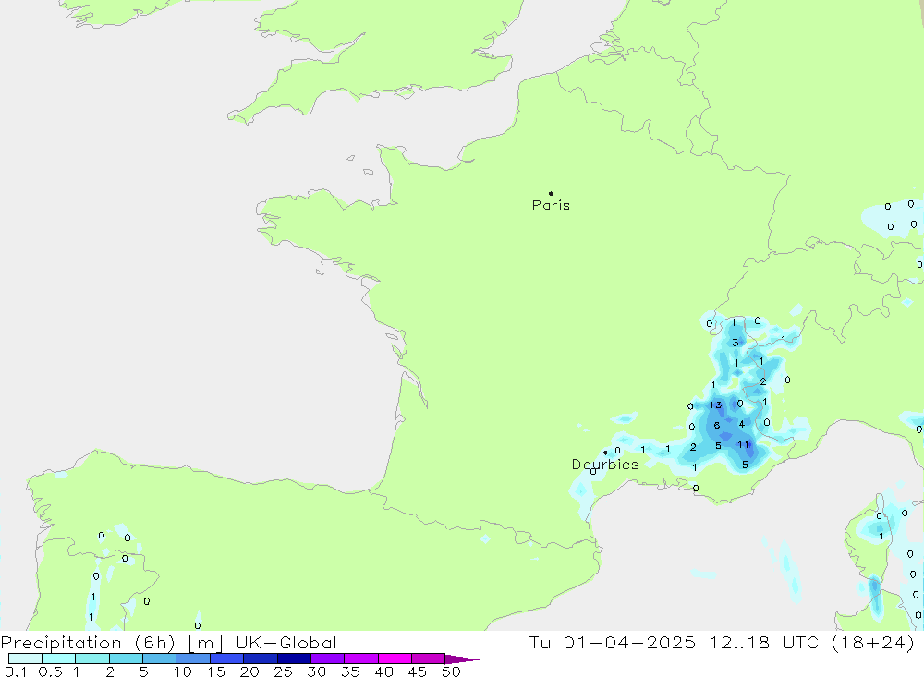Click the legend label '25'
This screenshot has width=924, height=677.
point(283,671)
